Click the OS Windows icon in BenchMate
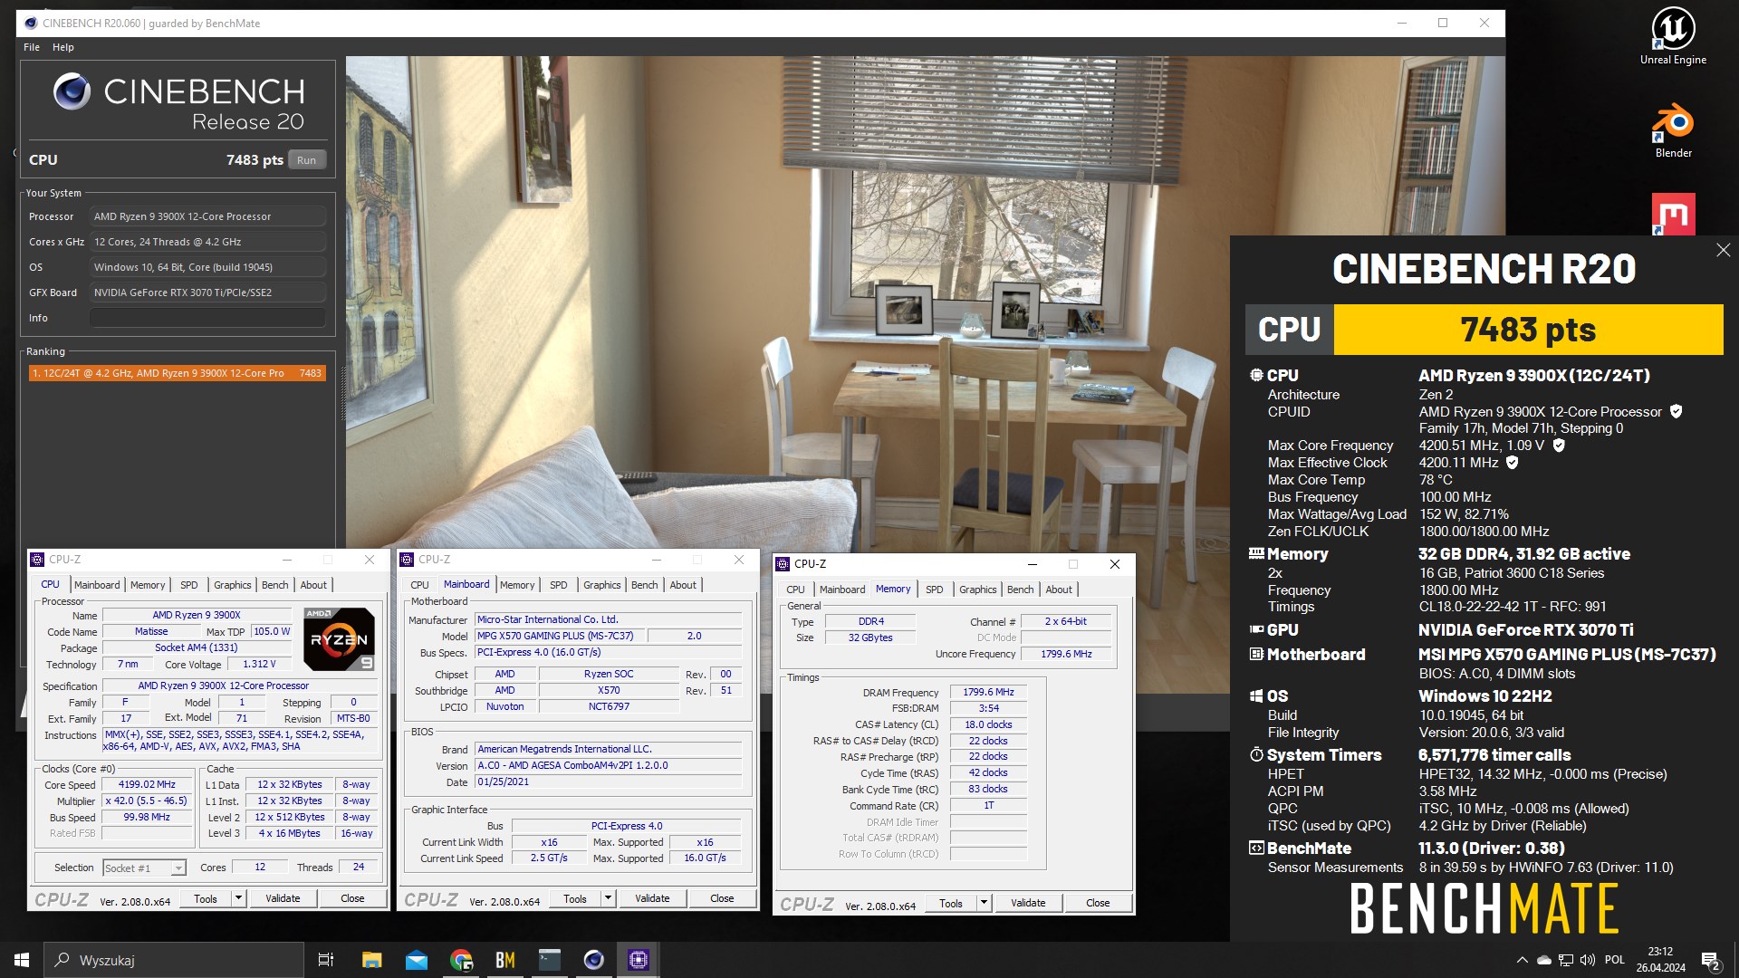Viewport: 1739px width, 978px height. [x=1256, y=695]
